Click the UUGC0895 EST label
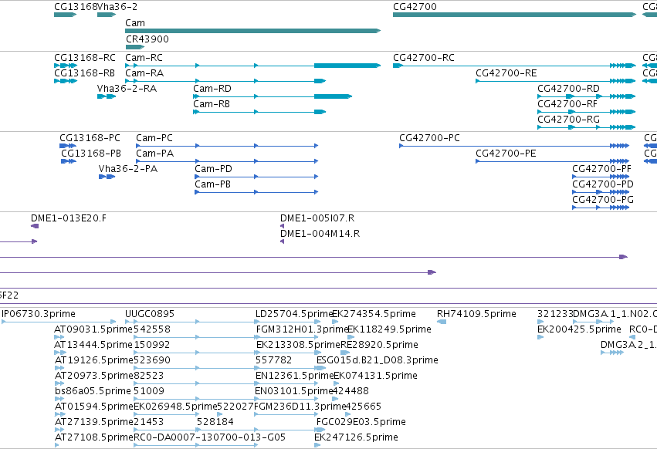The image size is (657, 449). pos(150,314)
